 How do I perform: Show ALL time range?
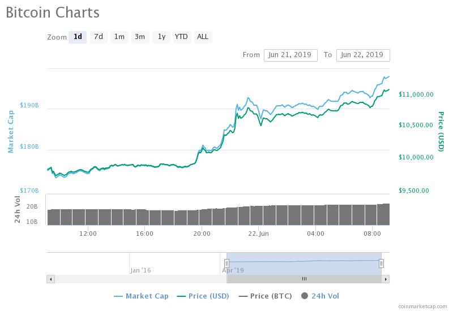(x=202, y=37)
